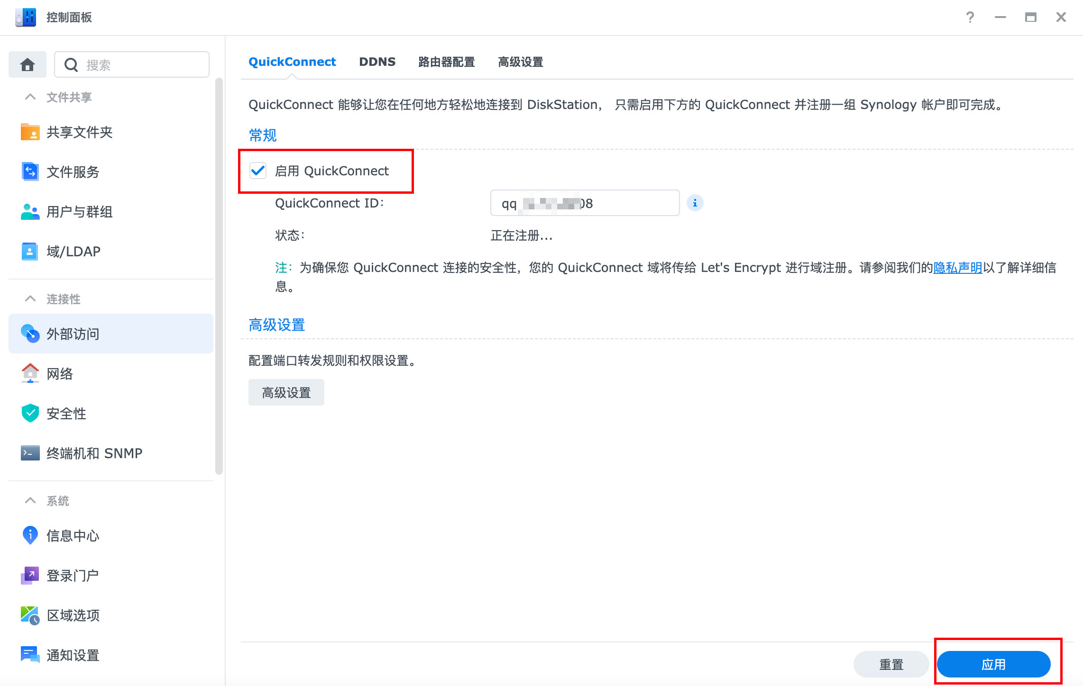1083x686 pixels.
Task: Open Domain/LDAP (域/LDAP) settings
Action: (73, 252)
